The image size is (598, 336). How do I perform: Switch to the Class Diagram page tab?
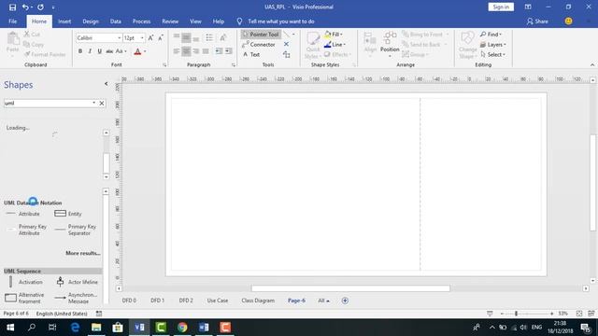point(258,301)
